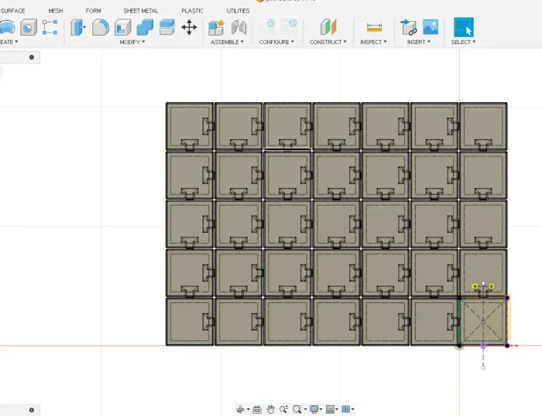Click the sketch origin point at axes intersection

(459, 346)
